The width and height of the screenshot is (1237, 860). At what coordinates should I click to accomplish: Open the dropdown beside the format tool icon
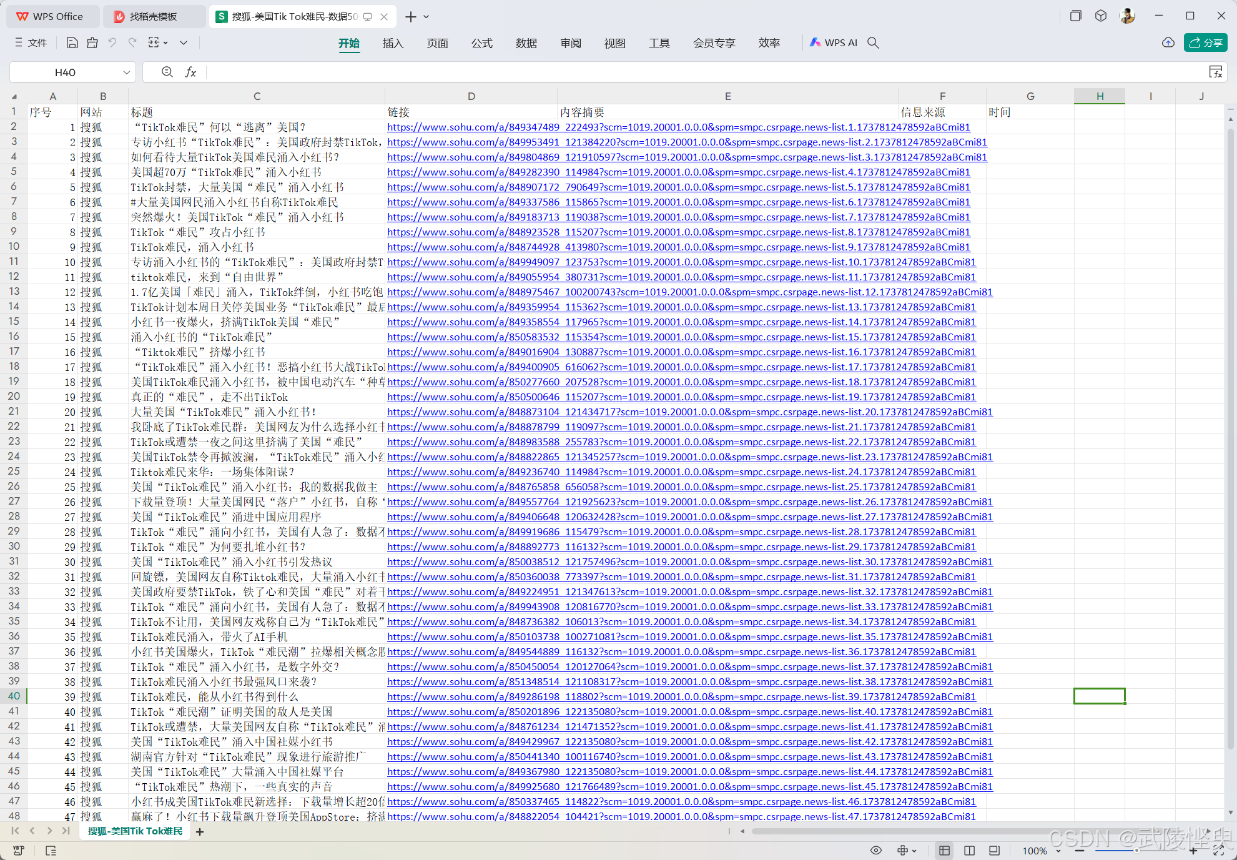coord(165,42)
